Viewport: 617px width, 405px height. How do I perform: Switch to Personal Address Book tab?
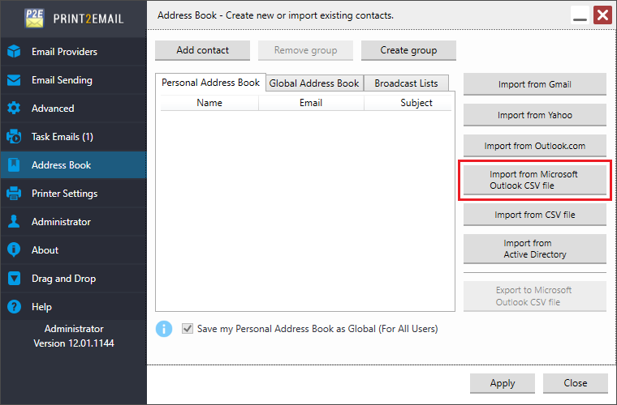pyautogui.click(x=210, y=83)
